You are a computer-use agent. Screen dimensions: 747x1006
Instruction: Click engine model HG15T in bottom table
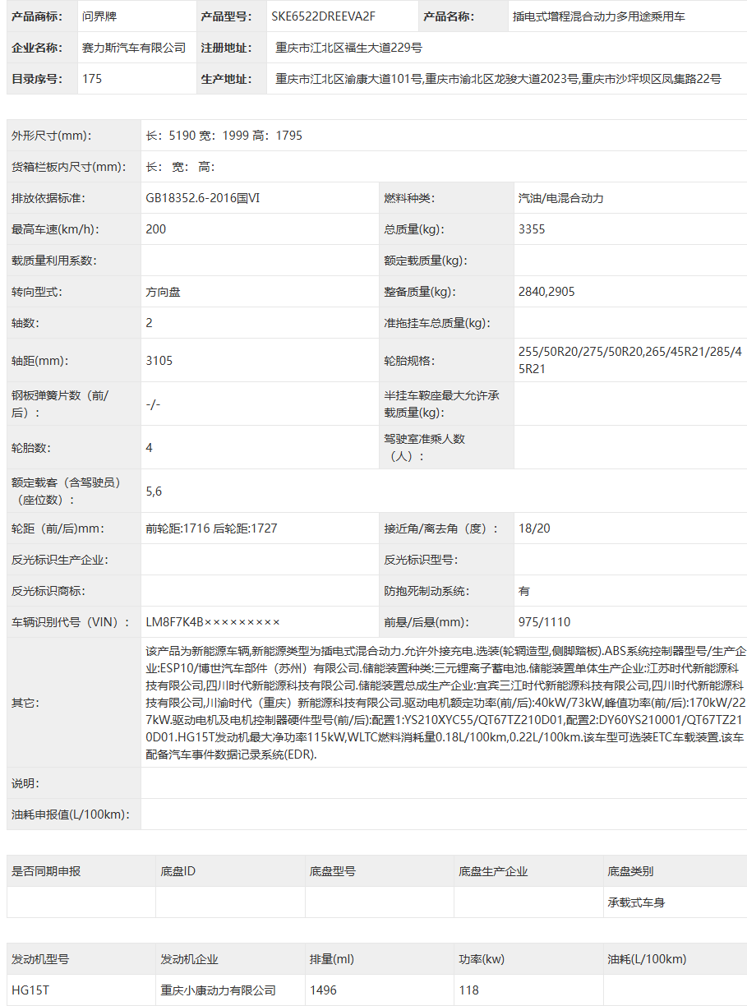click(x=30, y=990)
